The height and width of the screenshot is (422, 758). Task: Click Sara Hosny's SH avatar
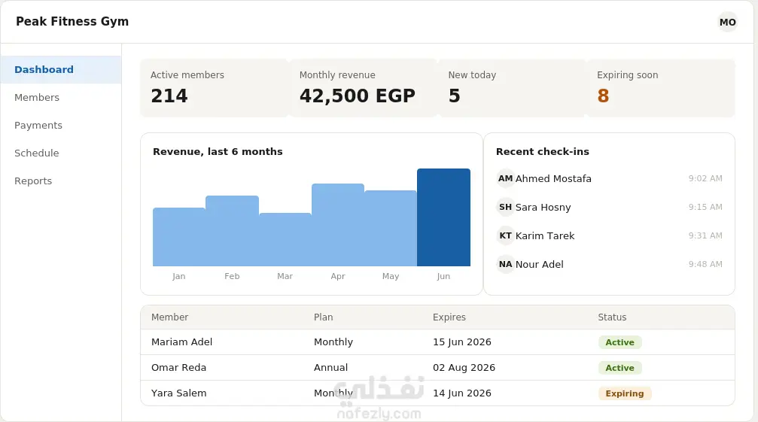tap(505, 207)
